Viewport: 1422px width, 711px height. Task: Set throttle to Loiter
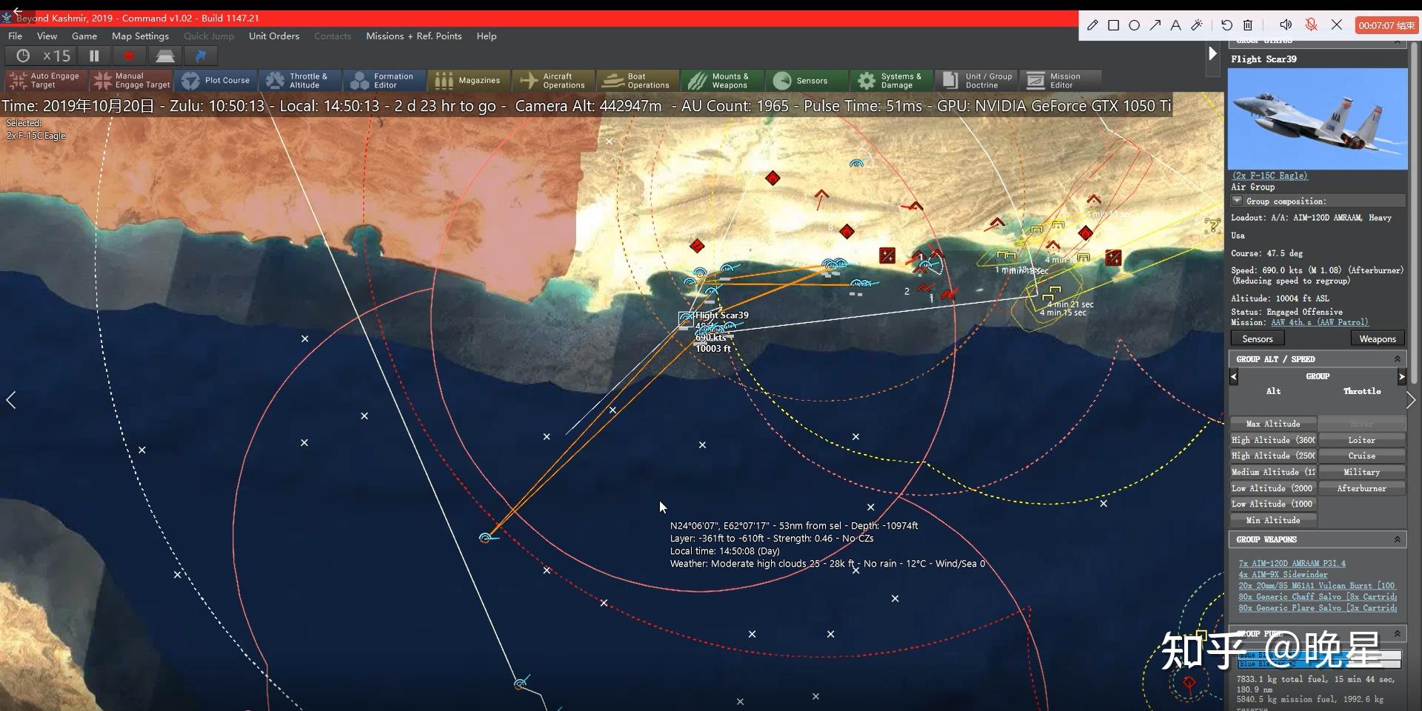[1362, 440]
